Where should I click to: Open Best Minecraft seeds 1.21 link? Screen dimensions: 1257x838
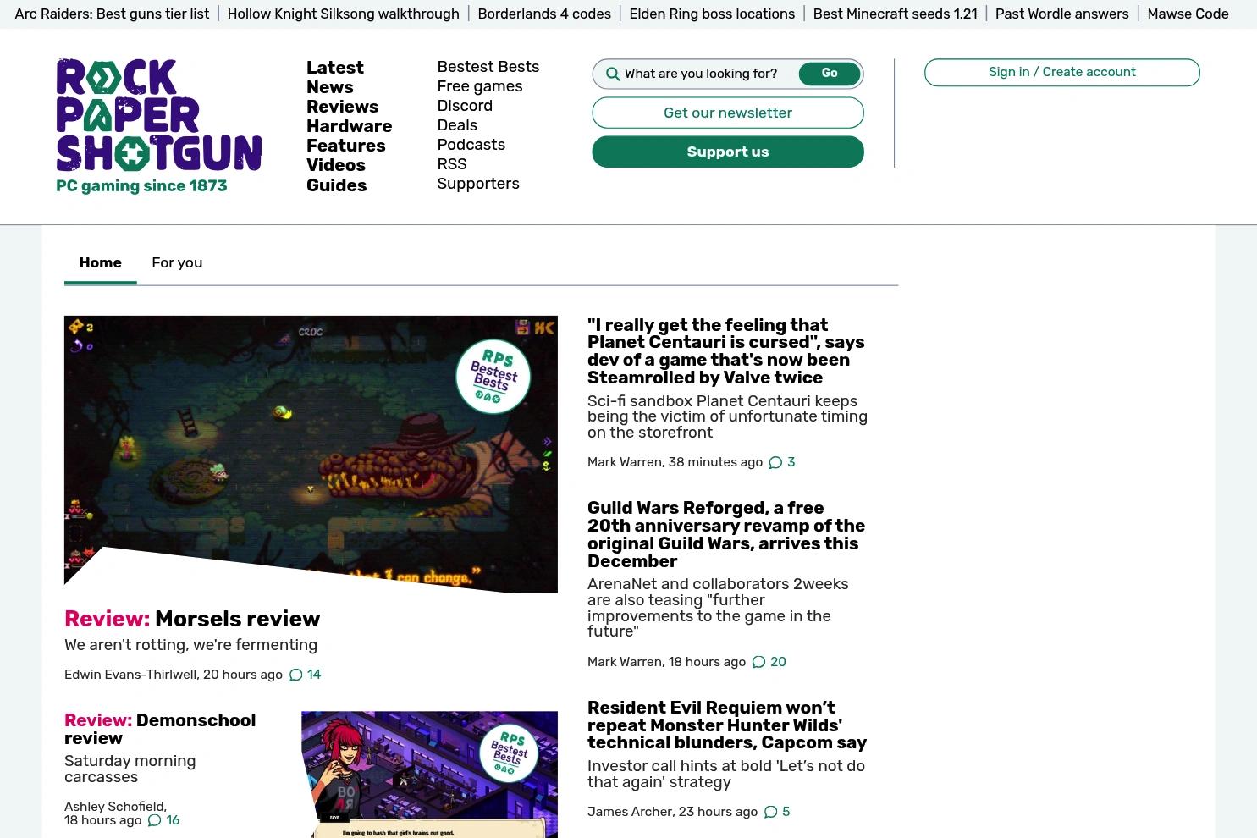tap(896, 14)
